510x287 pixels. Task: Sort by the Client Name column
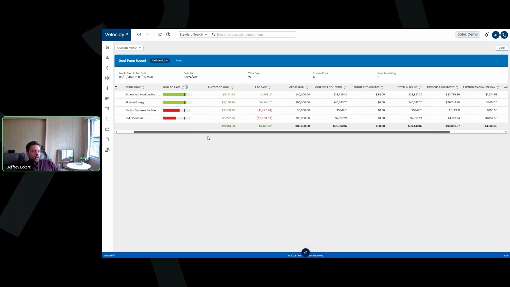tap(133, 87)
